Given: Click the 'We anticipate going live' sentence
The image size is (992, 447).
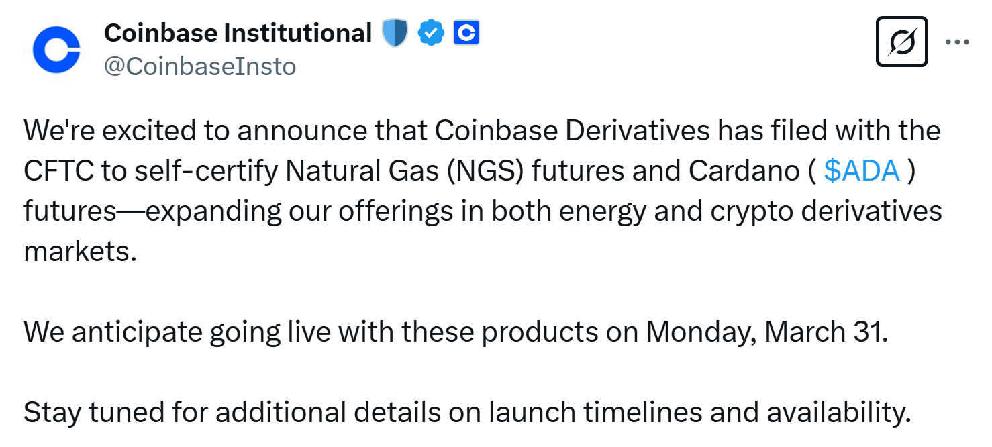Looking at the screenshot, I should coord(456,332).
